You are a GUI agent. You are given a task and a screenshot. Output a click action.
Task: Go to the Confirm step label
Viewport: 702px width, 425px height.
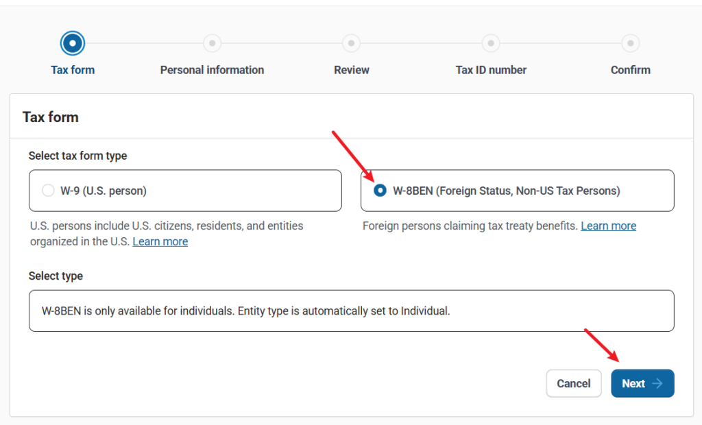pos(630,70)
